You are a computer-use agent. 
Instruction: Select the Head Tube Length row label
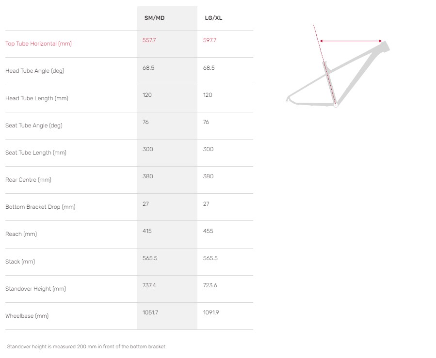[37, 98]
